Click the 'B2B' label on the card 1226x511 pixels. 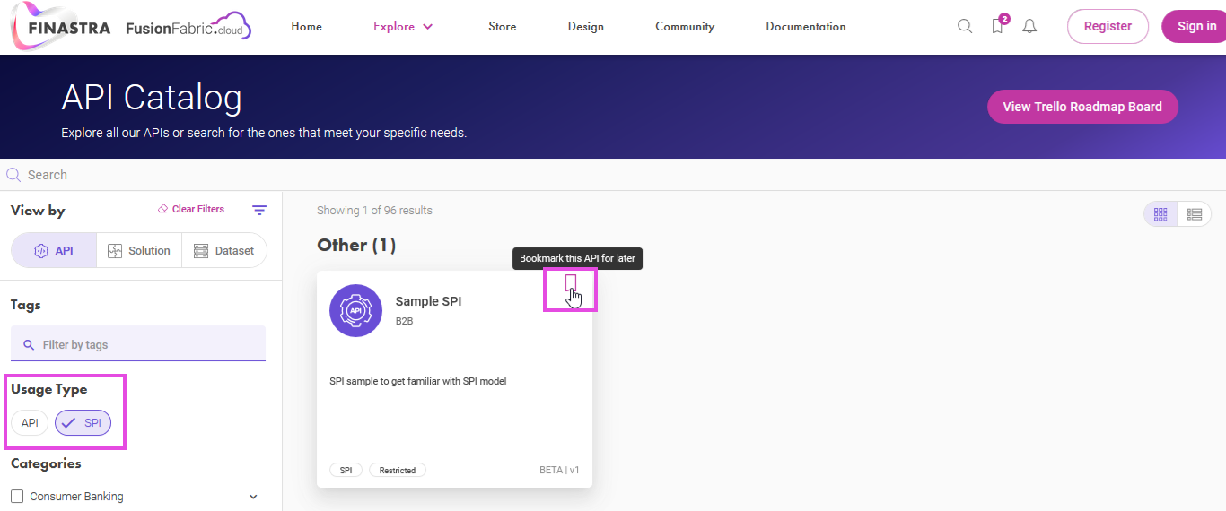pos(404,321)
